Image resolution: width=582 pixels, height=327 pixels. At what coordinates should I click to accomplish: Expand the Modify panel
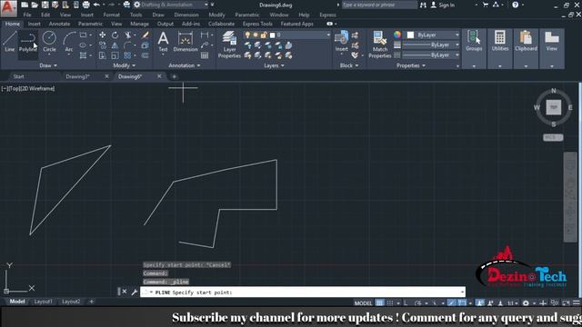tap(125, 65)
